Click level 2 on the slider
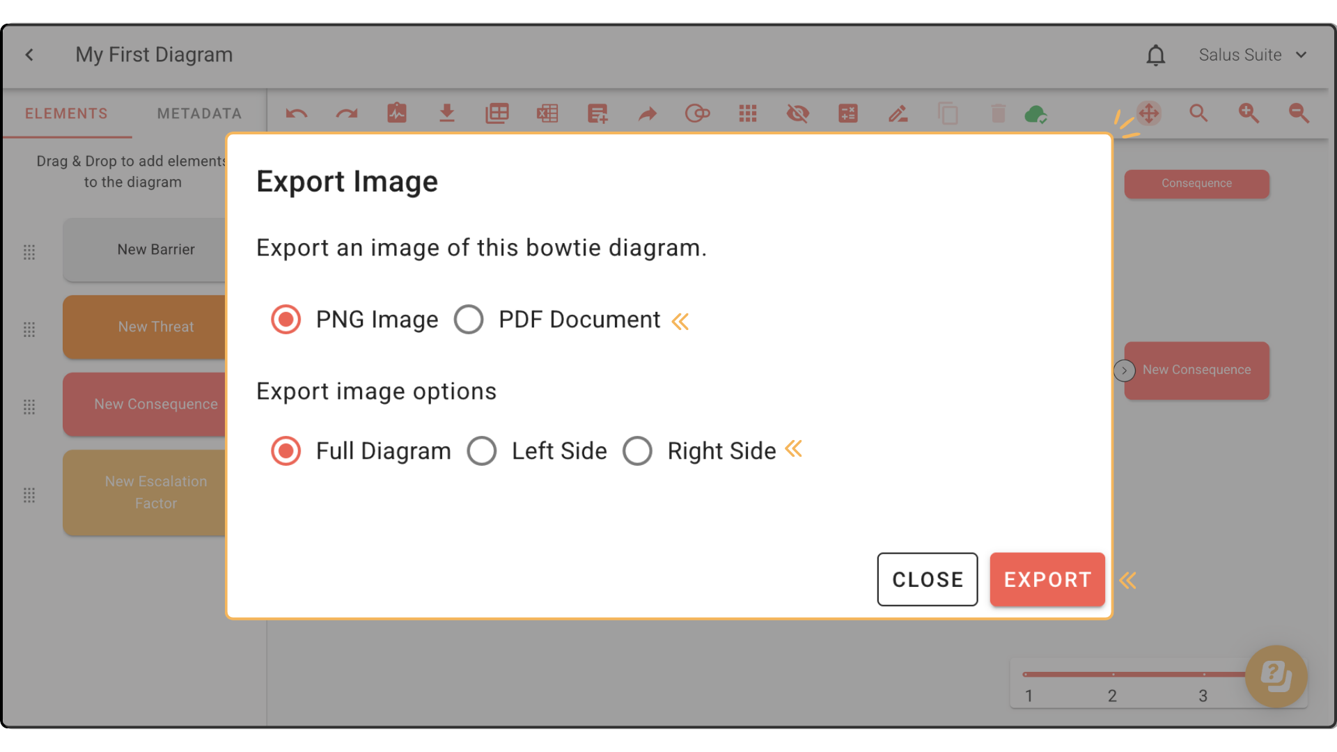The height and width of the screenshot is (752, 1337). (x=1113, y=675)
